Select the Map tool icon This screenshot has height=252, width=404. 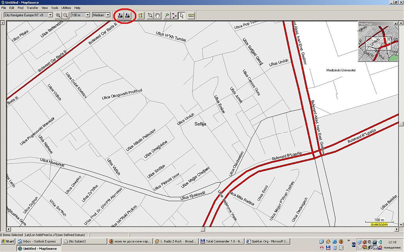tap(140, 15)
